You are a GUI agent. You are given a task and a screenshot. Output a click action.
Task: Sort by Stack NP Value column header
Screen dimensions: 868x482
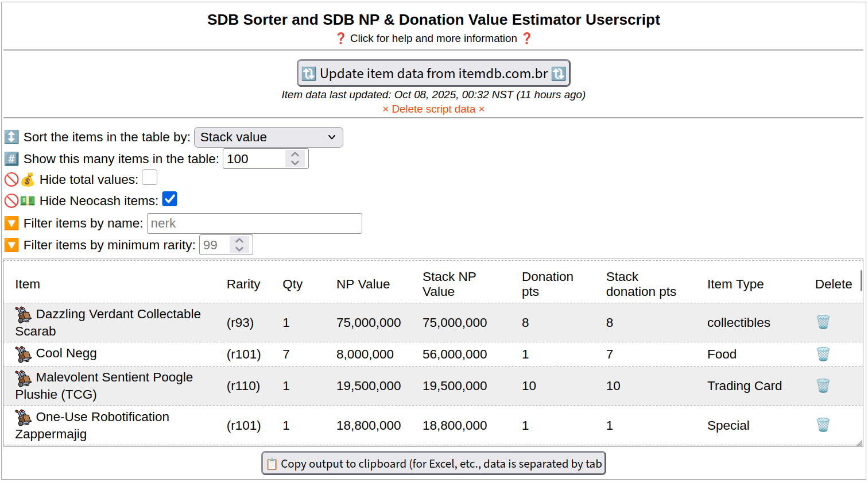point(449,284)
